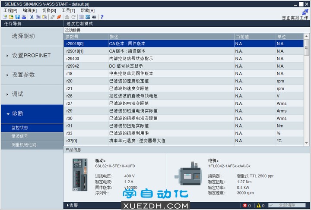The height and width of the screenshot is (210, 311).
Task: Open a project using folder icon
Action: pos(11,17)
